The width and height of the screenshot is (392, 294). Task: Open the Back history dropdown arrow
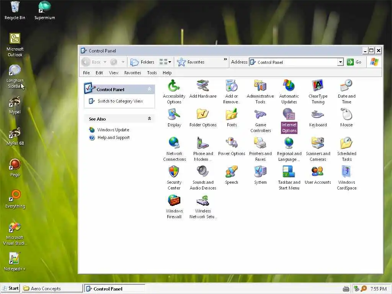point(105,62)
